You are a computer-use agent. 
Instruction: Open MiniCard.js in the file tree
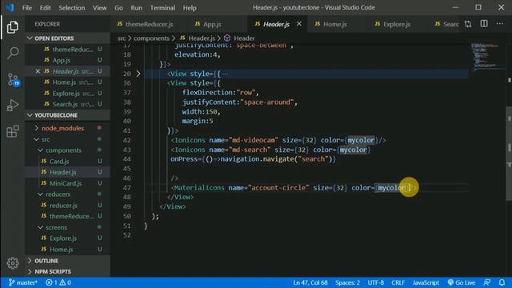click(67, 183)
